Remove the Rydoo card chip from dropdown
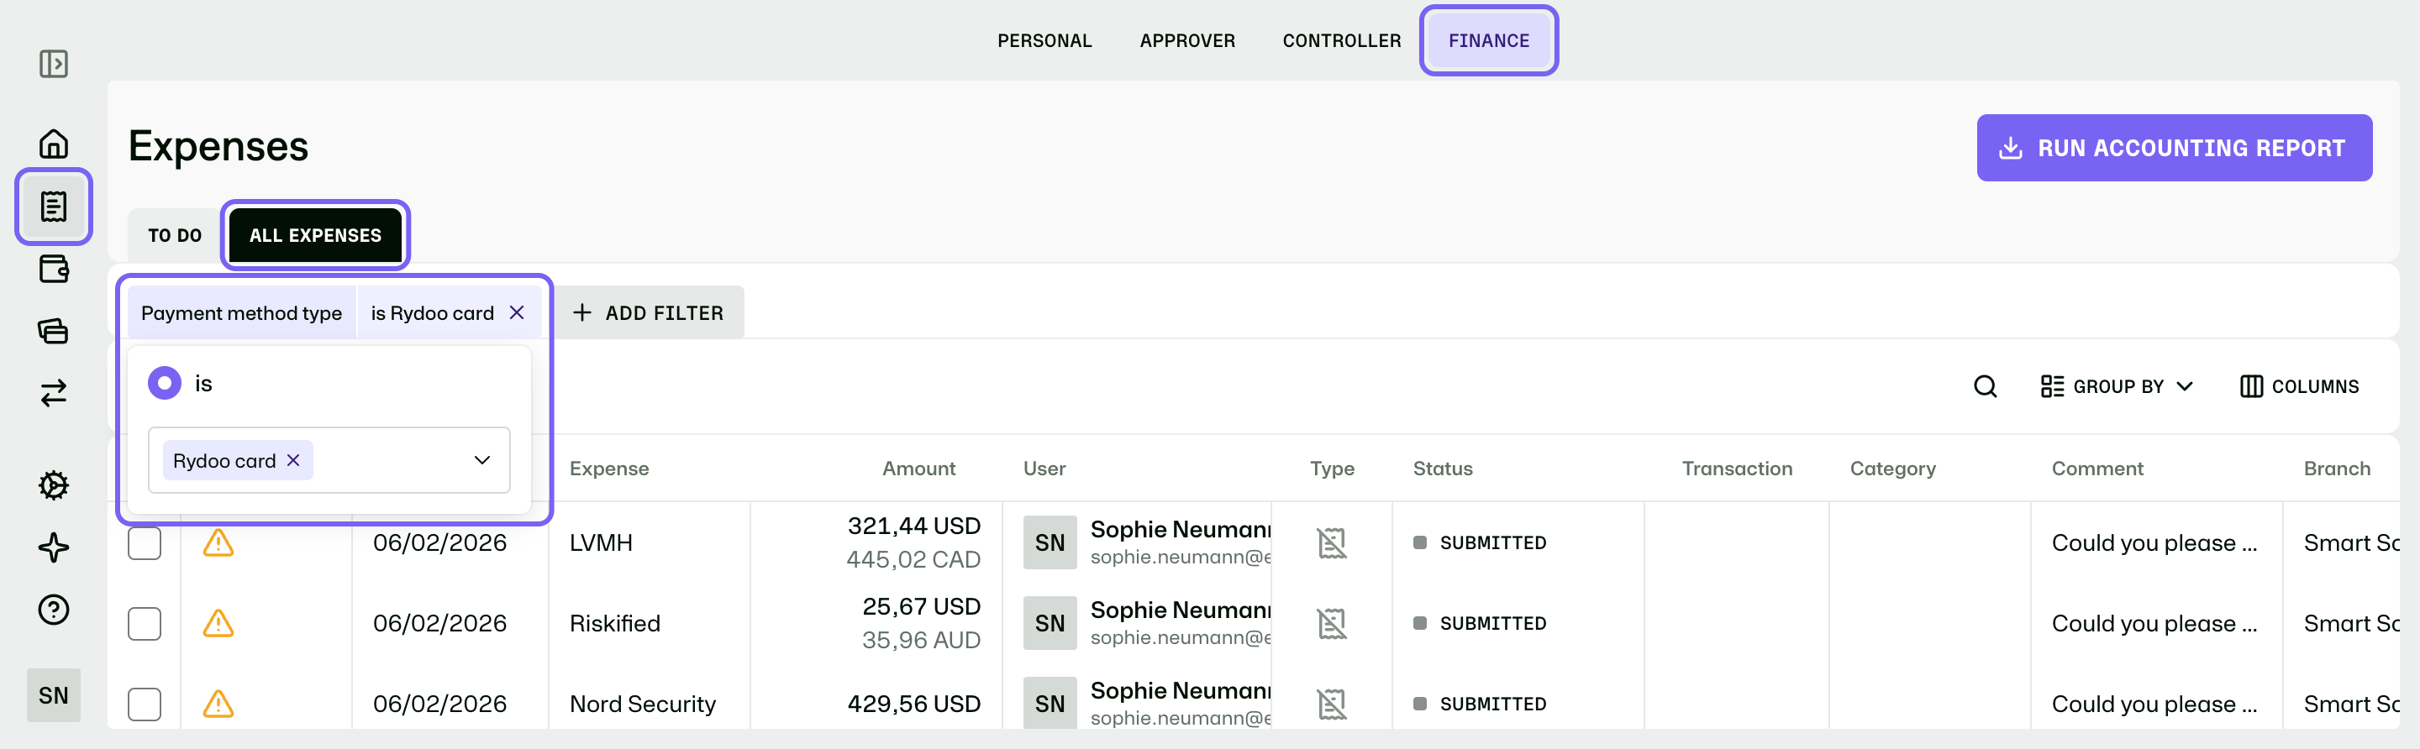 tap(293, 460)
